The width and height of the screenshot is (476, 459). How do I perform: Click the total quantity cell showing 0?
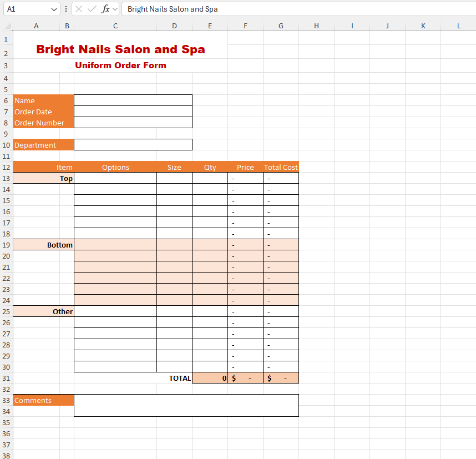tap(210, 378)
